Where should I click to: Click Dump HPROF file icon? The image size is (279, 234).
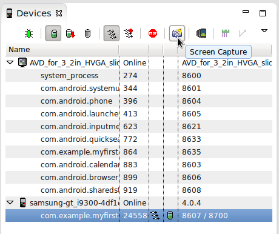point(70,33)
